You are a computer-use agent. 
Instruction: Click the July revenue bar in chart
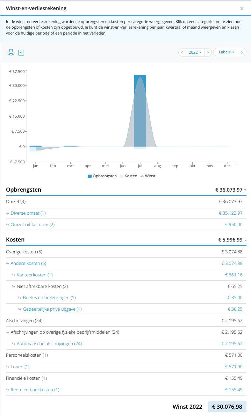point(140,111)
